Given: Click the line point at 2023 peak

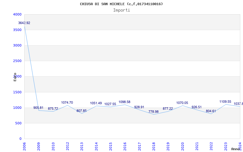Looking at the screenshot, I should tap(226, 104).
